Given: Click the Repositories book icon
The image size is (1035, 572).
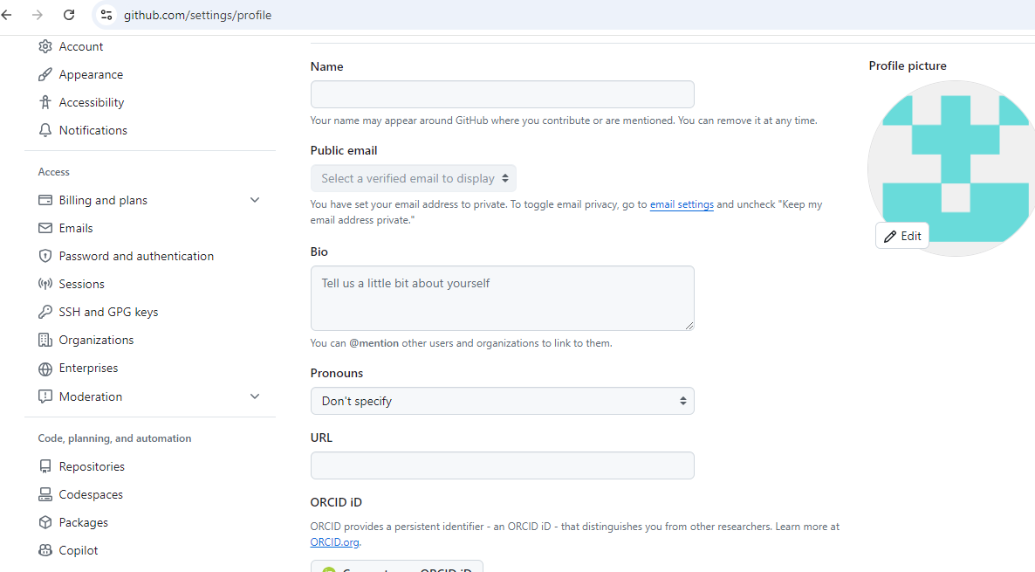Looking at the screenshot, I should pyautogui.click(x=45, y=466).
